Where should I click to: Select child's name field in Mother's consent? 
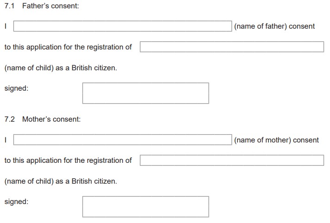click(231, 160)
